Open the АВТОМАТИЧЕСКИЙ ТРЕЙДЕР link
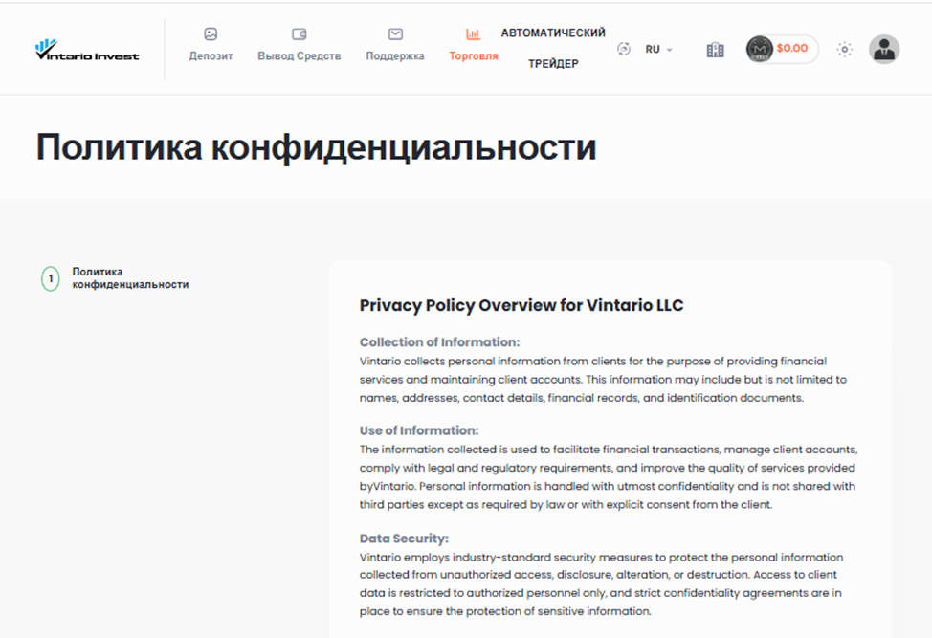This screenshot has height=638, width=932. coord(553,48)
